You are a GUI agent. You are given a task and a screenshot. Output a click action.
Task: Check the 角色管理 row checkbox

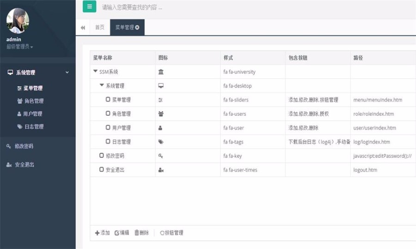pyautogui.click(x=108, y=113)
